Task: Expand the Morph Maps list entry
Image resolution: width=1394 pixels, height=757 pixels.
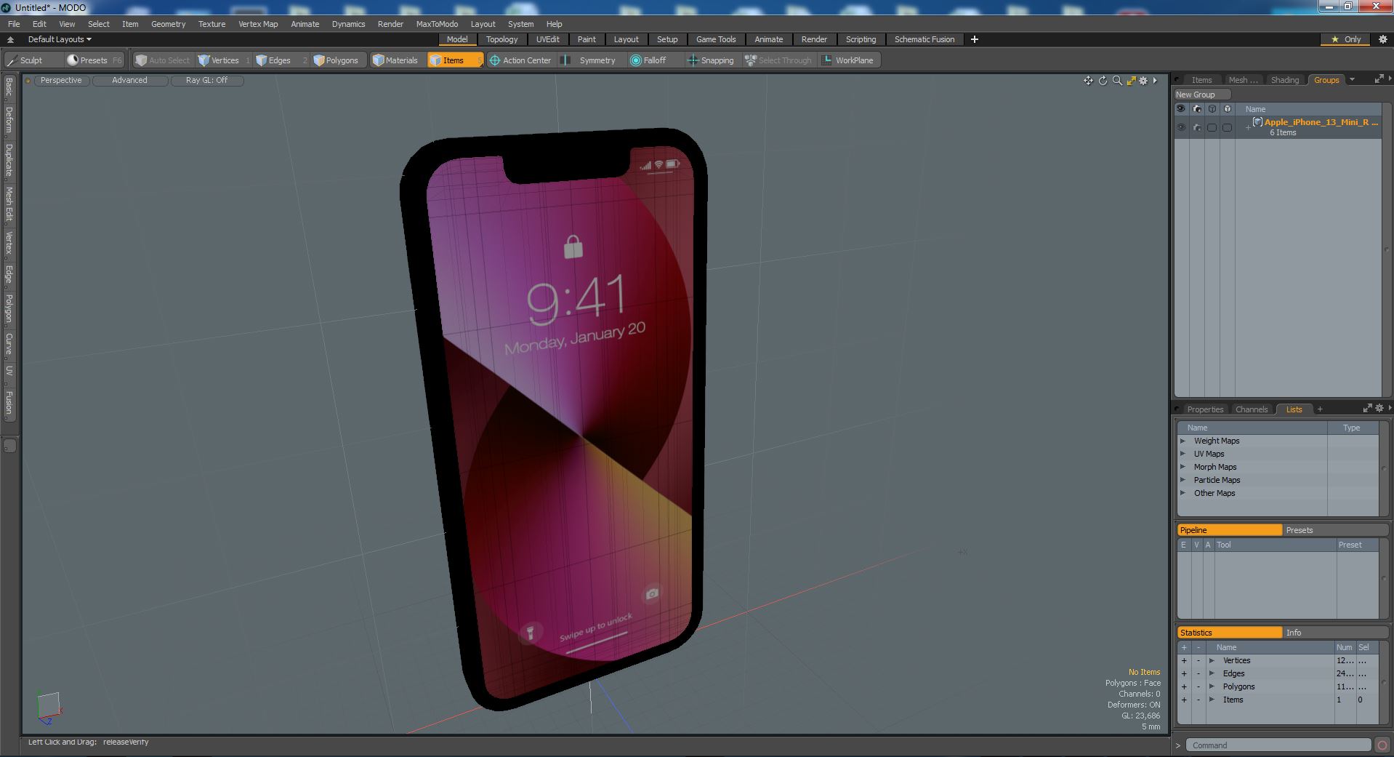Action: [1183, 467]
